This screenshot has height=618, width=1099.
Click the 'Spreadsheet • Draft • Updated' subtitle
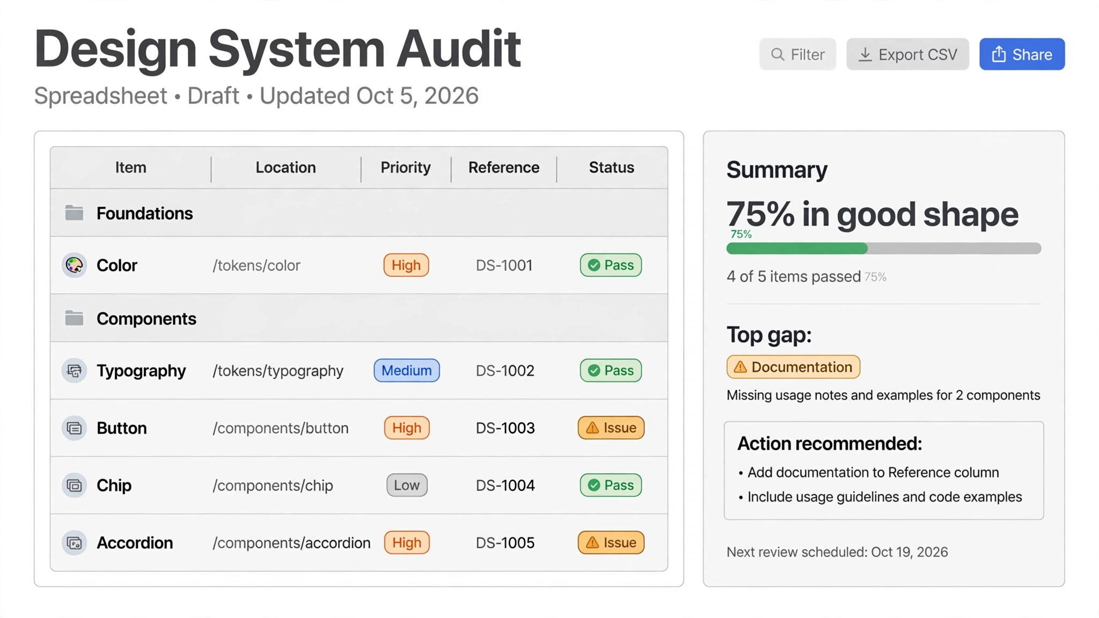257,96
